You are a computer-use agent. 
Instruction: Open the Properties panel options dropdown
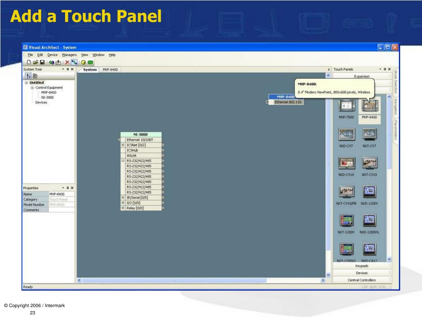coord(63,188)
